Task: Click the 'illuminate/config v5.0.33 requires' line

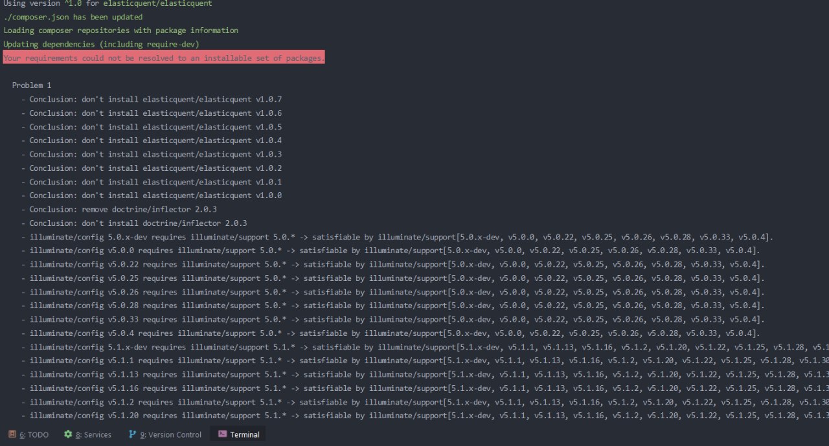Action: click(392, 319)
